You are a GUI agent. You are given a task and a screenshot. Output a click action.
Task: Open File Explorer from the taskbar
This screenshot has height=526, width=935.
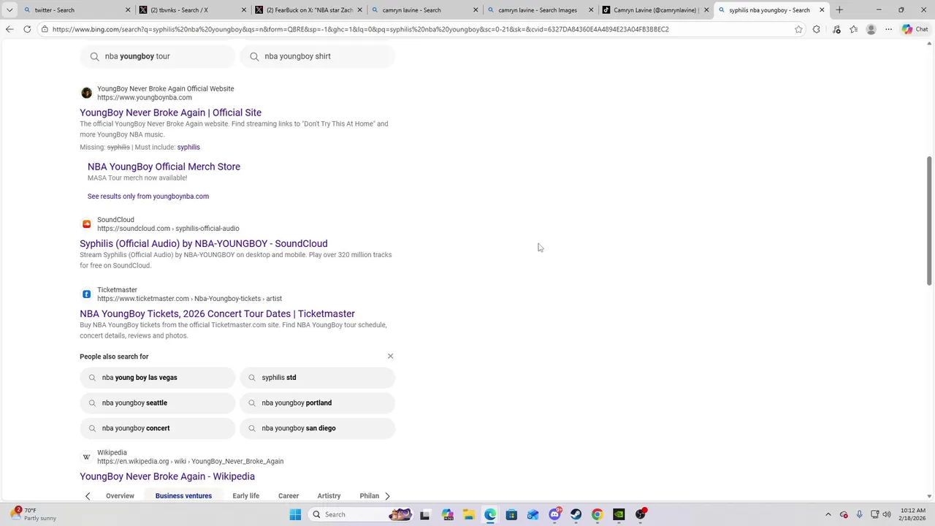(x=468, y=514)
